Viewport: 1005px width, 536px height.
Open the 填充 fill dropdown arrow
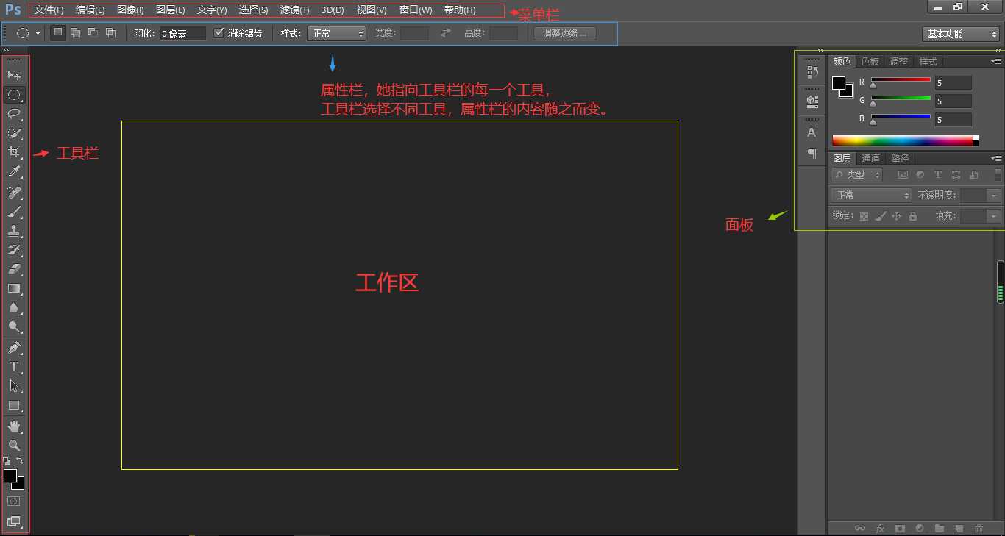coord(994,216)
